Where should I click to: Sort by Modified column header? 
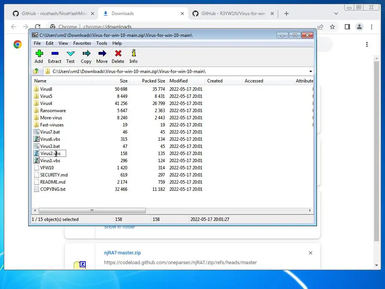pyautogui.click(x=186, y=81)
